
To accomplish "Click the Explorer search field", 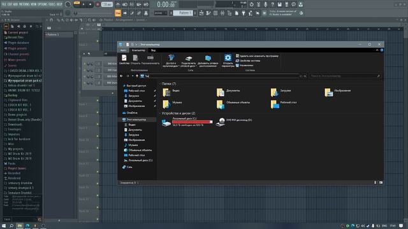I will [x=346, y=76].
